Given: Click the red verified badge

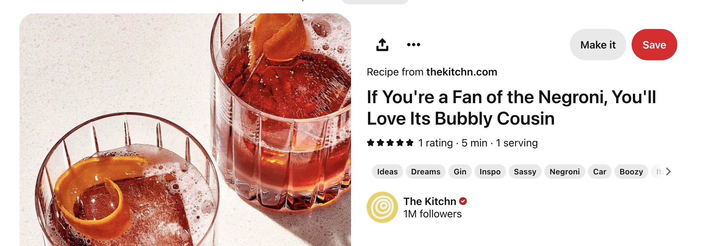Looking at the screenshot, I should (463, 201).
